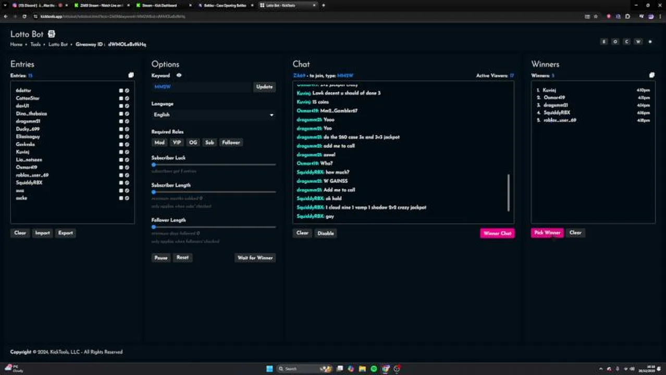Block entry Ducky_699 using its circle icon

pyautogui.click(x=127, y=129)
